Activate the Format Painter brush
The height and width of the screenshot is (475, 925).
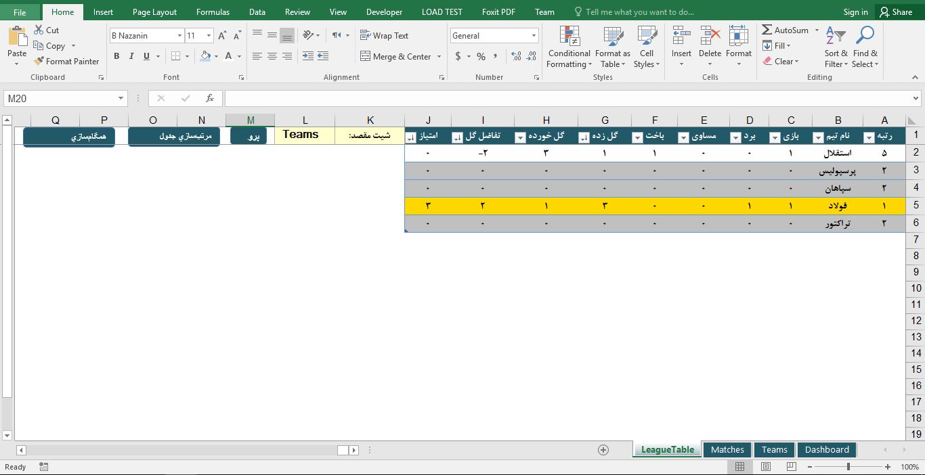(39, 62)
